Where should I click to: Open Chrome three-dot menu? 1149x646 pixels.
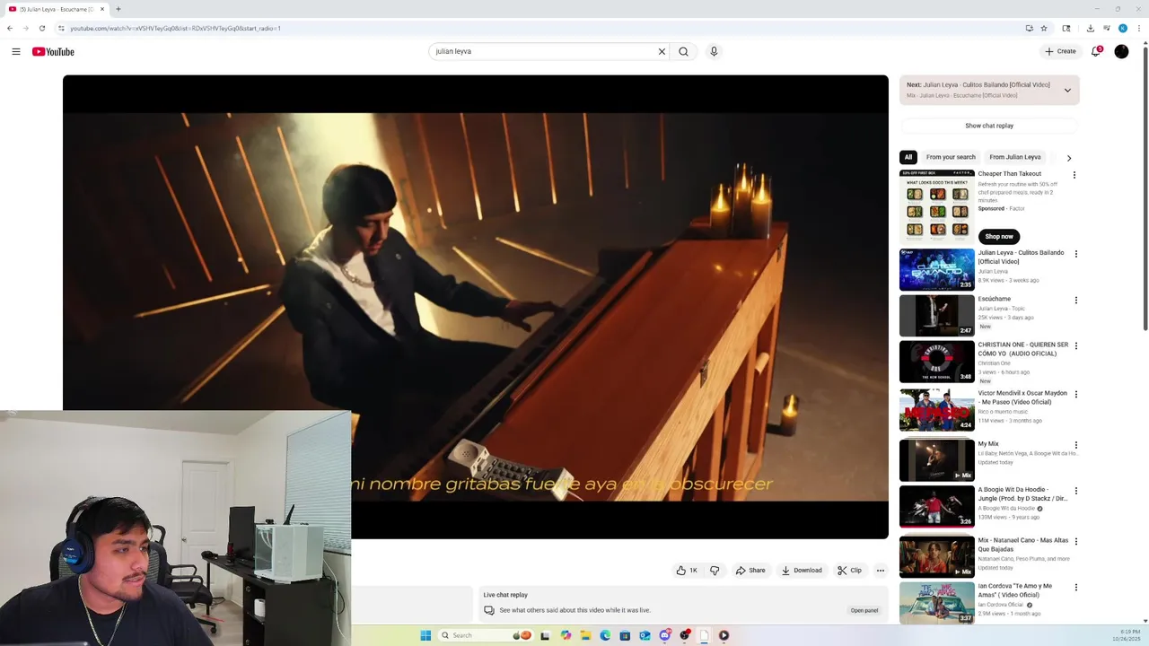tap(1138, 28)
